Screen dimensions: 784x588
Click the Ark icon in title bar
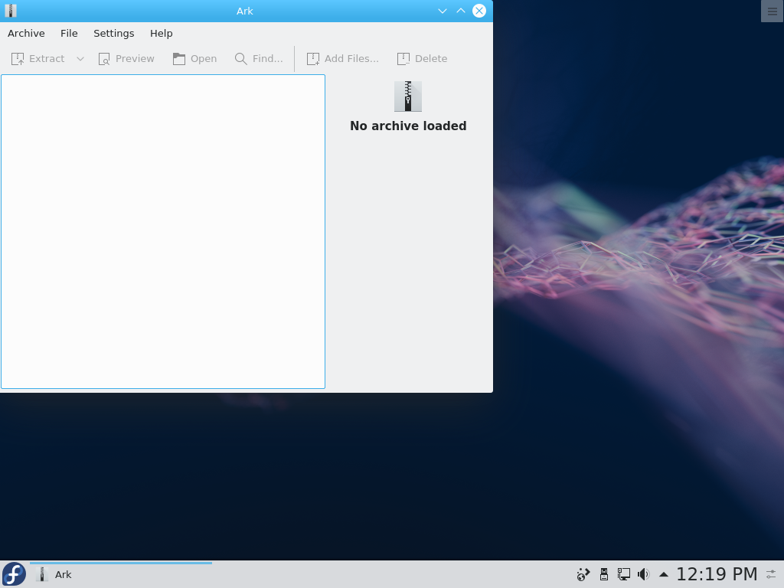(11, 11)
